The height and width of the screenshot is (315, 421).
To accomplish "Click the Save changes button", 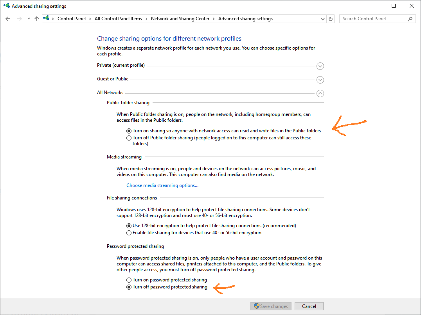I will pyautogui.click(x=271, y=306).
